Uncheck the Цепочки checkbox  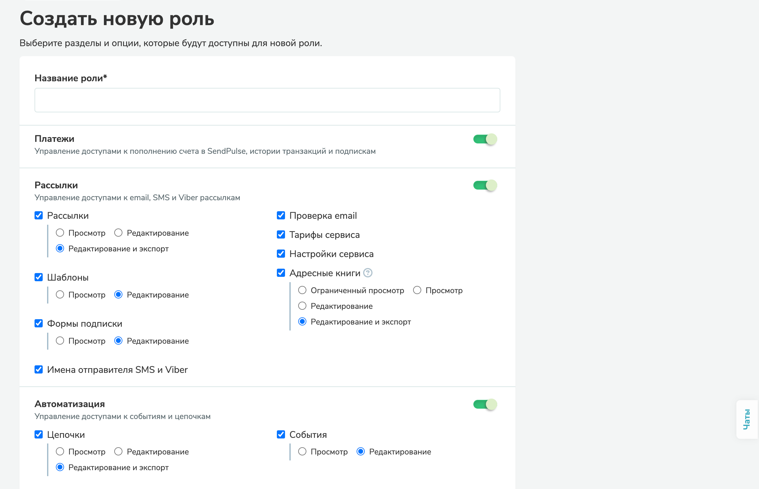[39, 434]
